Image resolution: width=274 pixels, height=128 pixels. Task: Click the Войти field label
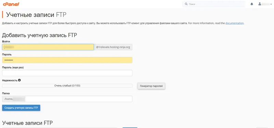pyautogui.click(x=6, y=41)
